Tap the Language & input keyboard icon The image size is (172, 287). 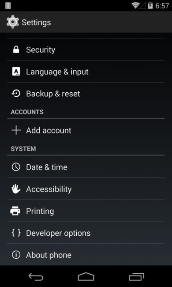click(16, 72)
